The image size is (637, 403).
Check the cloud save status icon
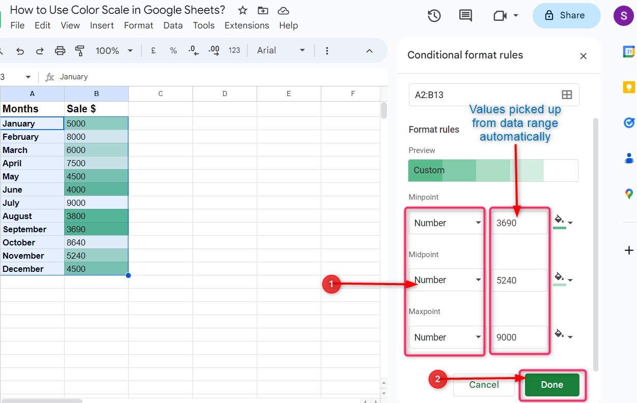284,10
